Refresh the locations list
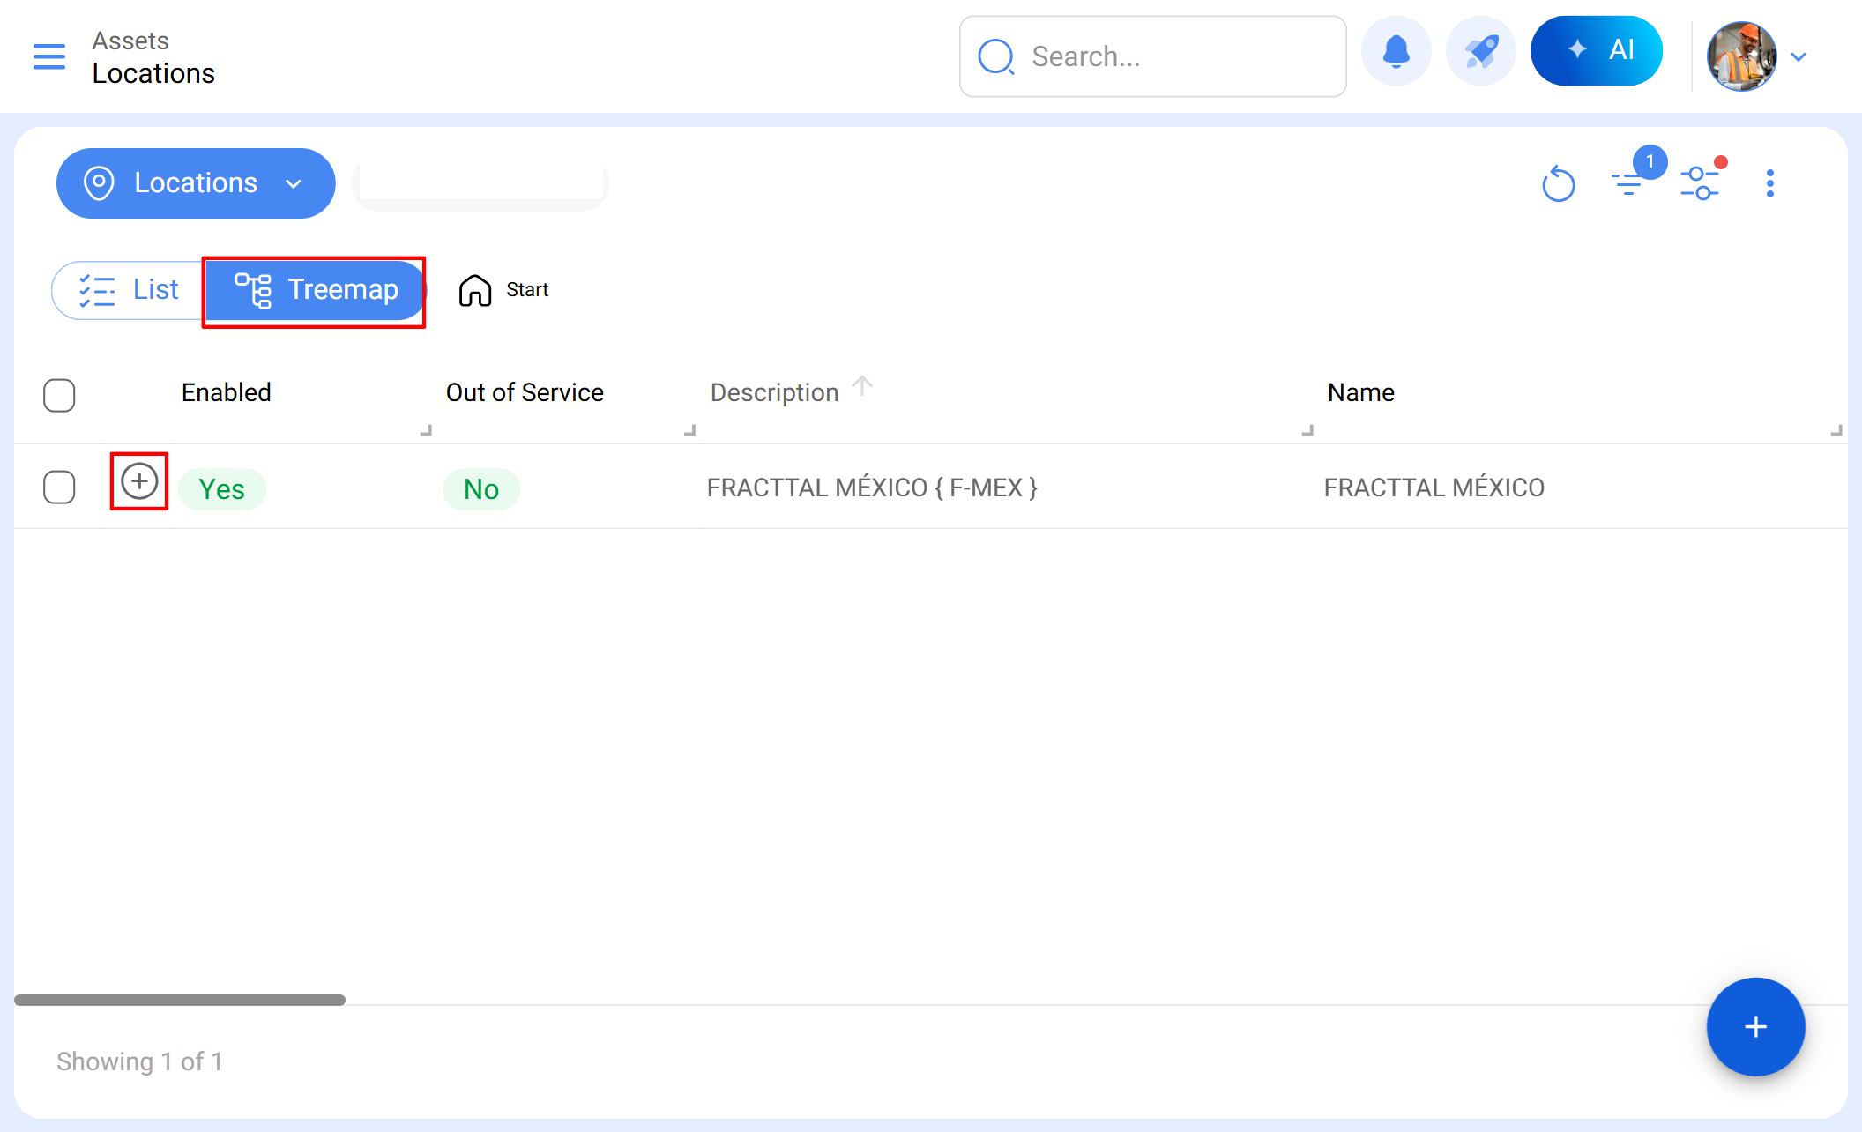The height and width of the screenshot is (1132, 1862). [x=1558, y=184]
